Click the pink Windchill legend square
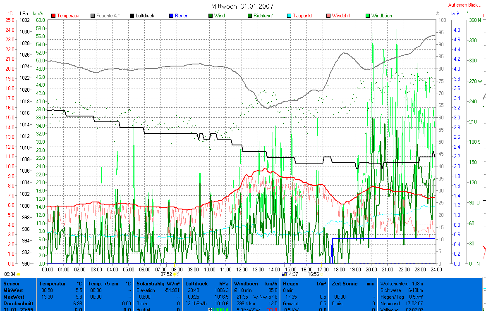Viewport: 486px width, 311px height. pyautogui.click(x=329, y=16)
